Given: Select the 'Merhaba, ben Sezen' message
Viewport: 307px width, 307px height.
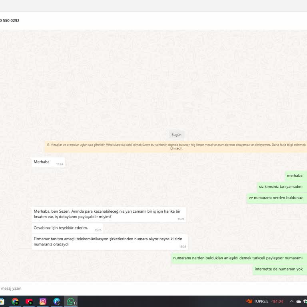Looking at the screenshot, I should pyautogui.click(x=109, y=214).
